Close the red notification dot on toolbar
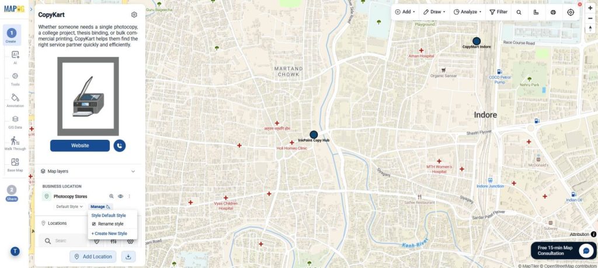This screenshot has width=598, height=268. coord(580,5)
